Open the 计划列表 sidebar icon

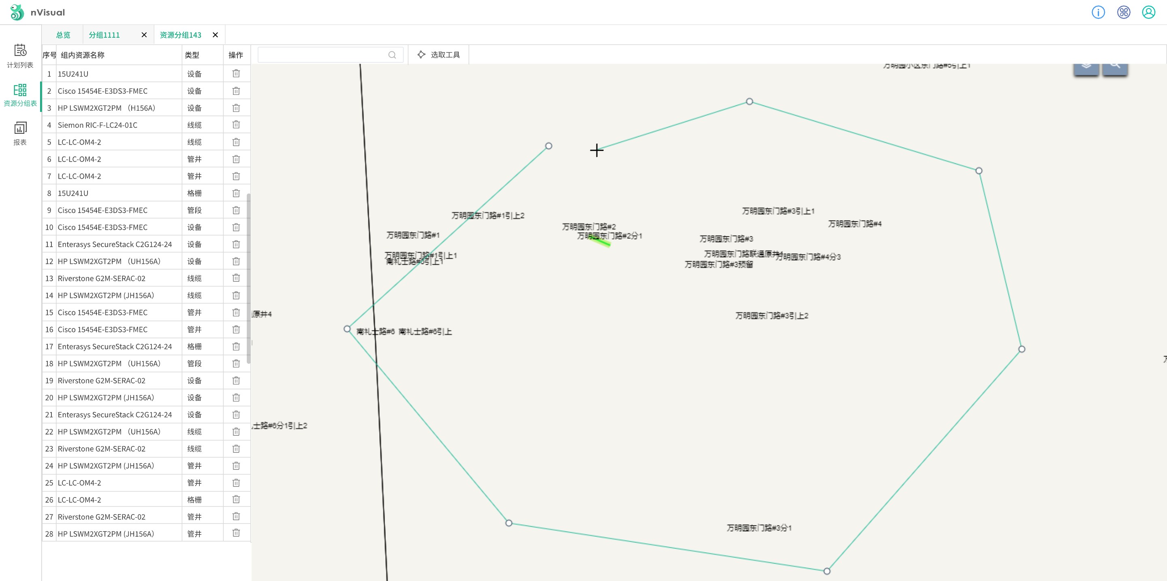point(20,55)
